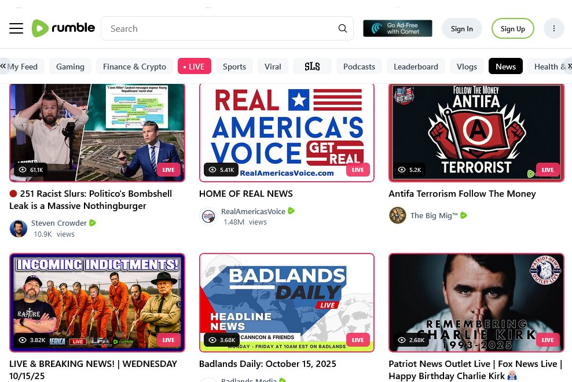Open the hamburger navigation menu
Screen dimensions: 572x382
pyautogui.click(x=16, y=28)
